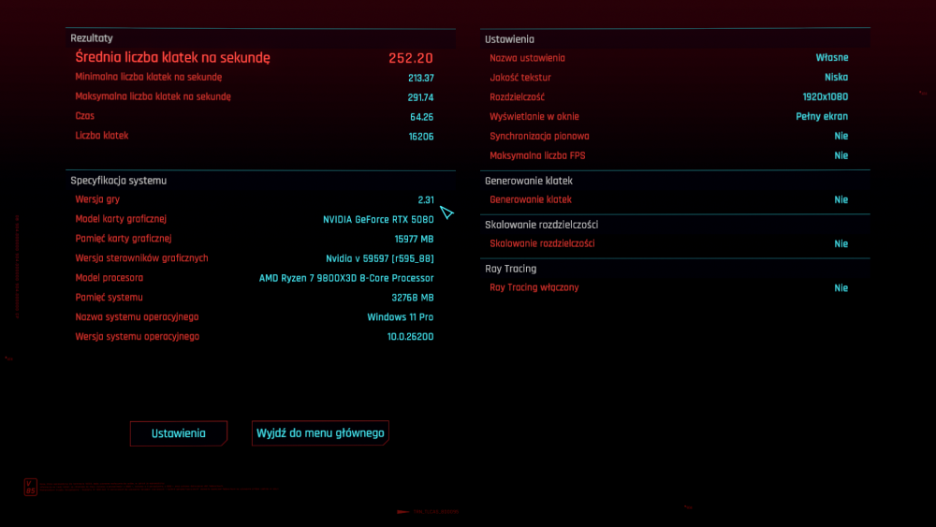Select 'NVIDIA GeForce RTX 5080' value

click(378, 220)
